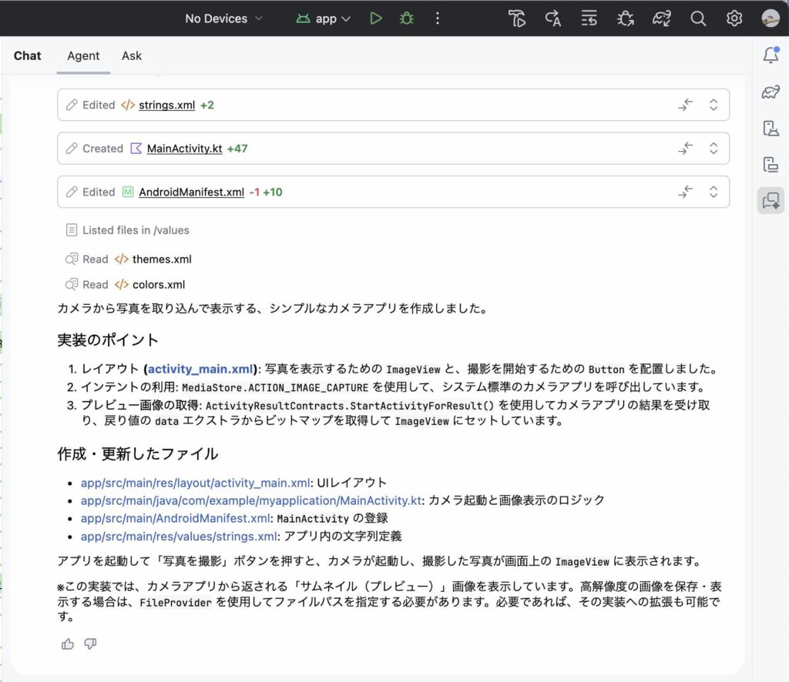Open the Search Everywhere magnifier icon
The width and height of the screenshot is (789, 682).
click(698, 18)
